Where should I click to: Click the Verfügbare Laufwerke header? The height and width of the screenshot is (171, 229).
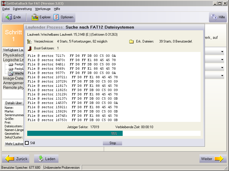tap(13, 50)
